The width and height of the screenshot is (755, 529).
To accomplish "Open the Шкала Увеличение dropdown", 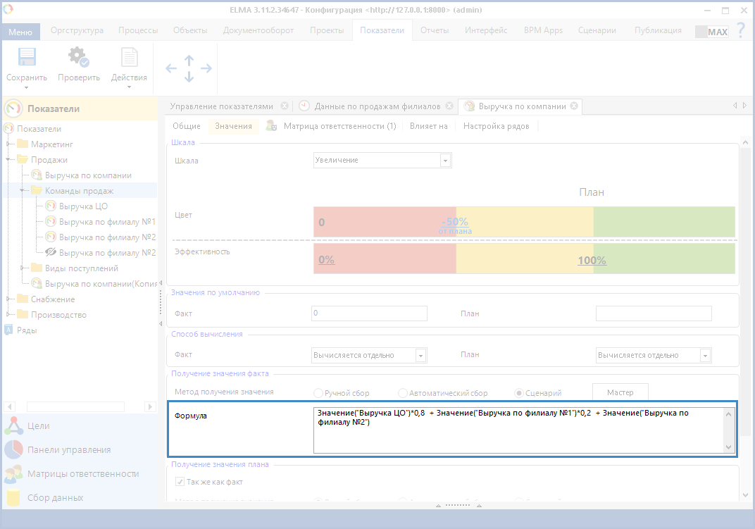I will [x=444, y=161].
